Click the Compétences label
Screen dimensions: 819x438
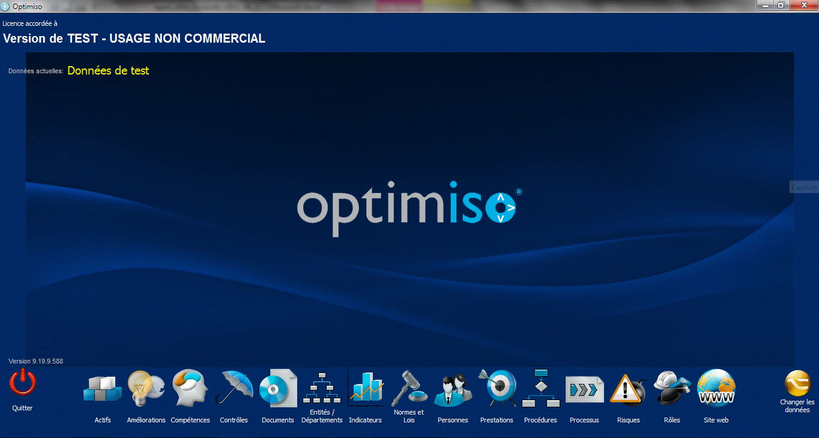(x=190, y=420)
